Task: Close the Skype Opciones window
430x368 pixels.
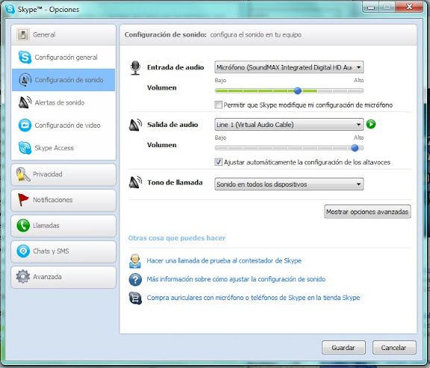Action: point(409,7)
